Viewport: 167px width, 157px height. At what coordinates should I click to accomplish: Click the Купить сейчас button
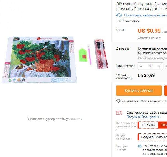click(139, 90)
